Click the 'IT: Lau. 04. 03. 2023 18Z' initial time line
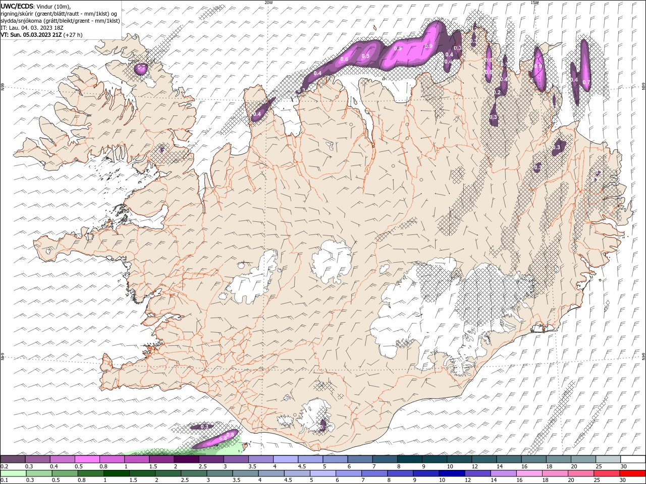 [x=32, y=28]
